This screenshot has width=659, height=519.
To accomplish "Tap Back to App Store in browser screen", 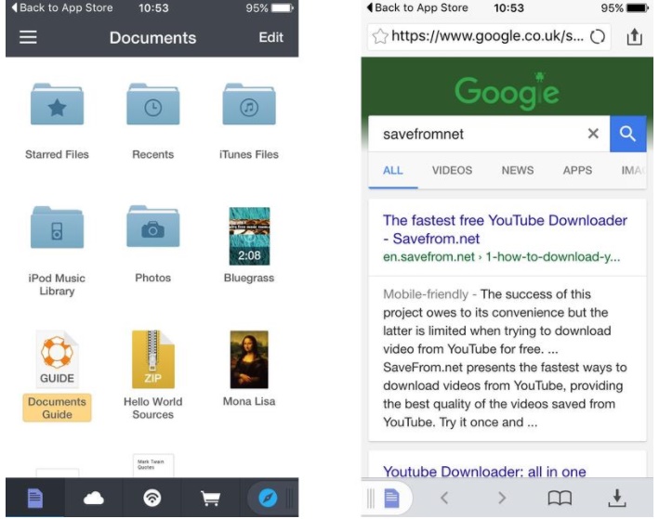I will tap(417, 7).
